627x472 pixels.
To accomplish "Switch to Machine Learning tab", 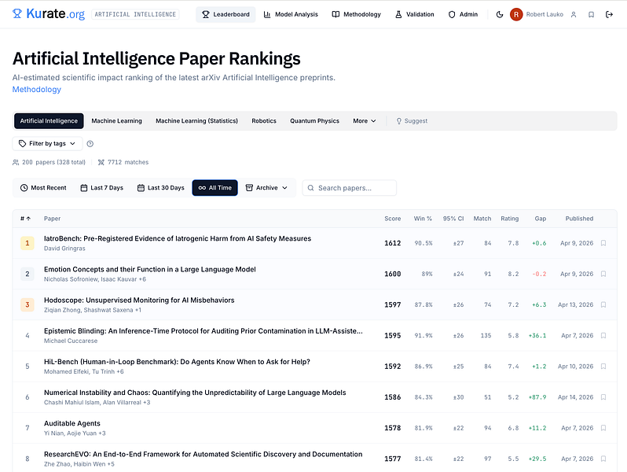I will [117, 121].
